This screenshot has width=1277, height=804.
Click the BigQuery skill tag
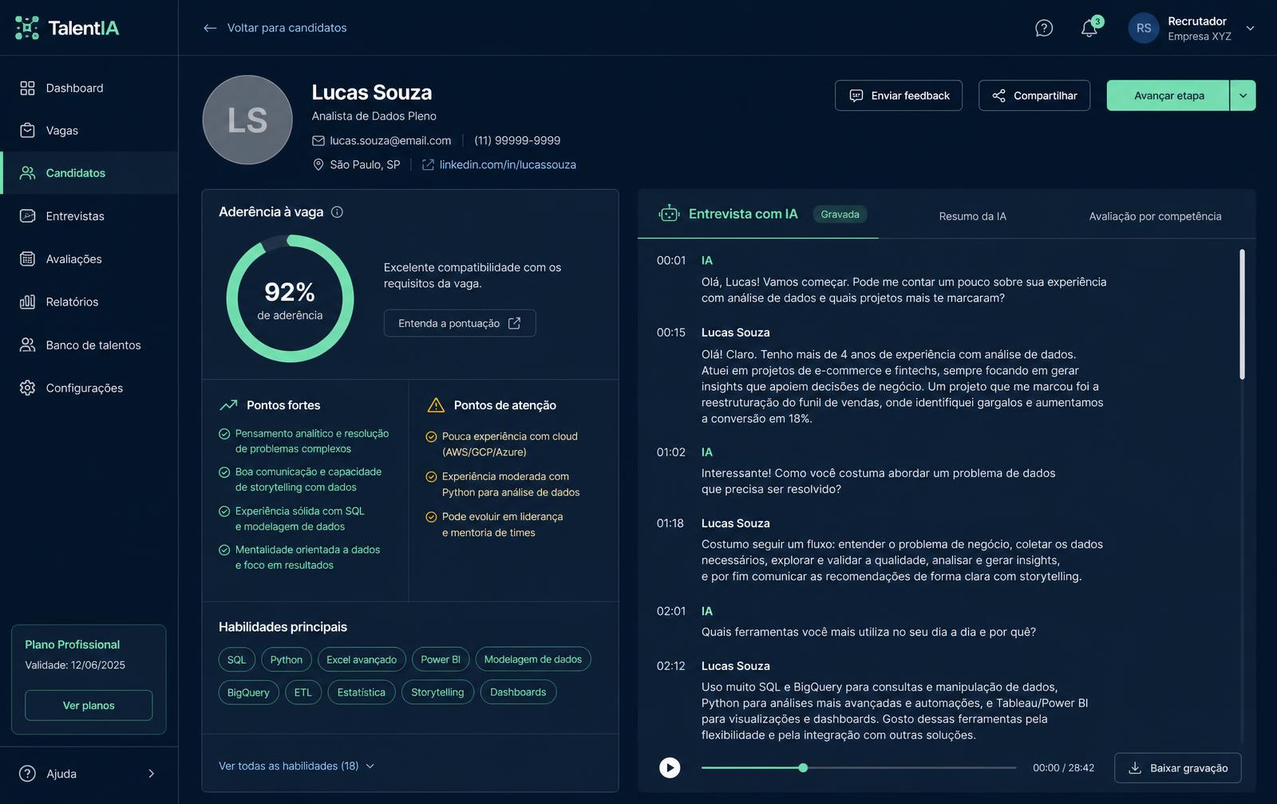click(x=248, y=692)
